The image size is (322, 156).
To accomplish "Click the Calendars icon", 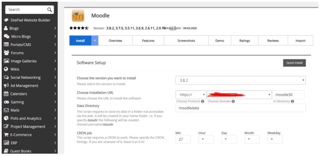I will (x=6, y=94).
